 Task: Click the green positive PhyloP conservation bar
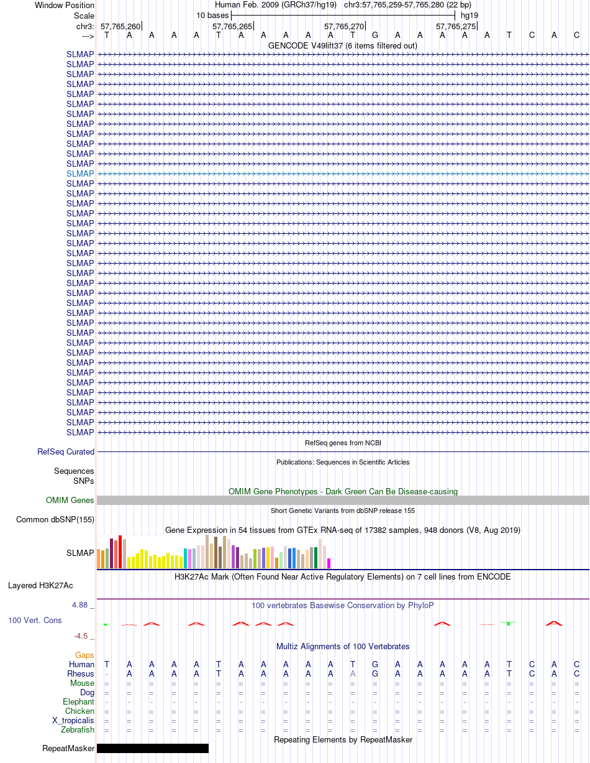click(509, 623)
